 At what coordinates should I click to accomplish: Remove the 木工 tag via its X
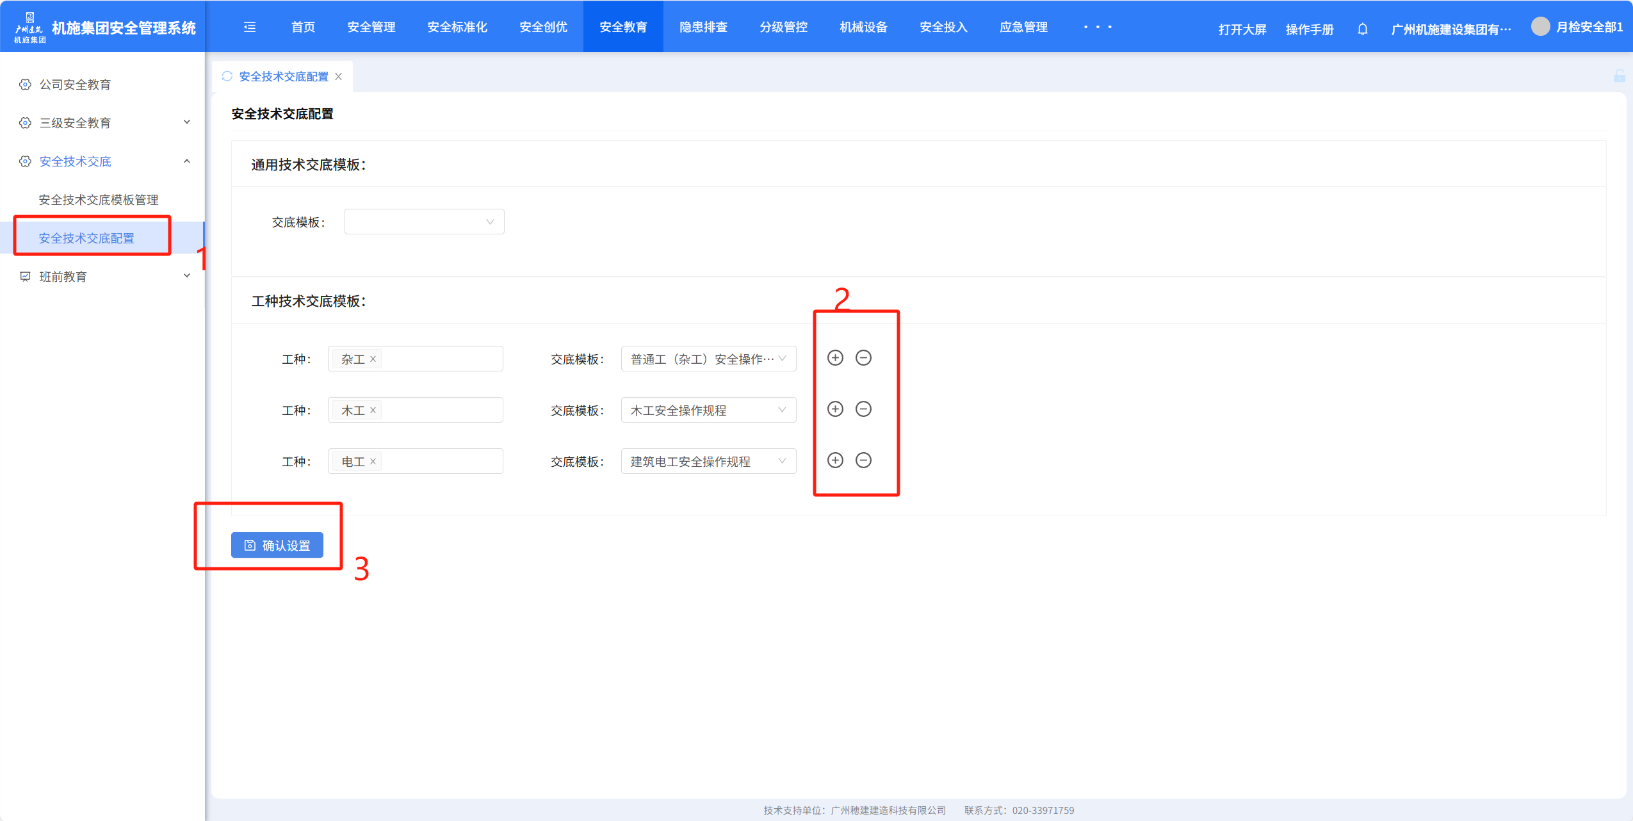(x=373, y=410)
